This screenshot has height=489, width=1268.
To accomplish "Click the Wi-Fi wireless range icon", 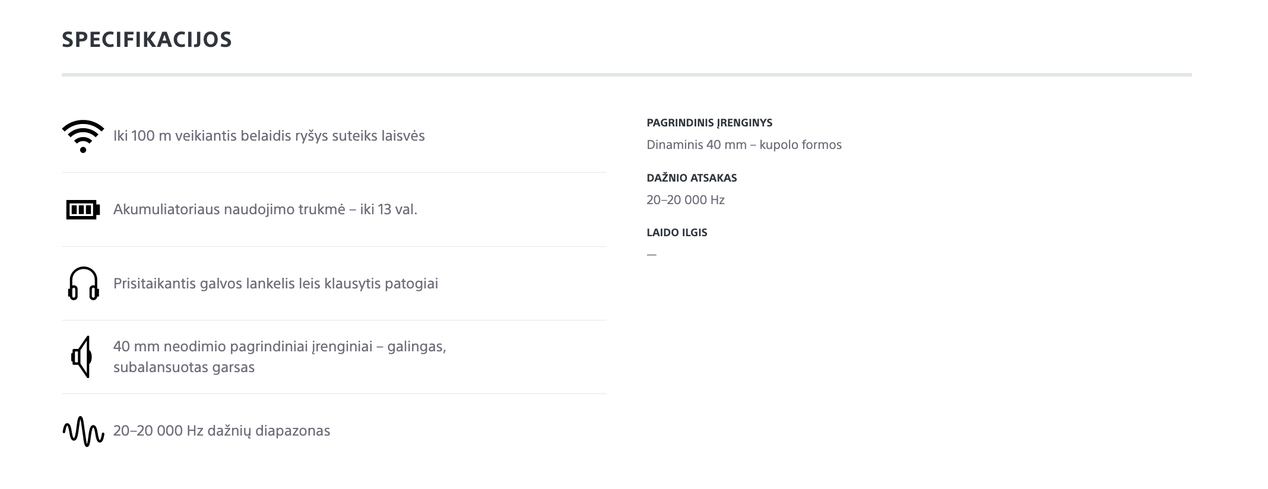I will pyautogui.click(x=83, y=136).
